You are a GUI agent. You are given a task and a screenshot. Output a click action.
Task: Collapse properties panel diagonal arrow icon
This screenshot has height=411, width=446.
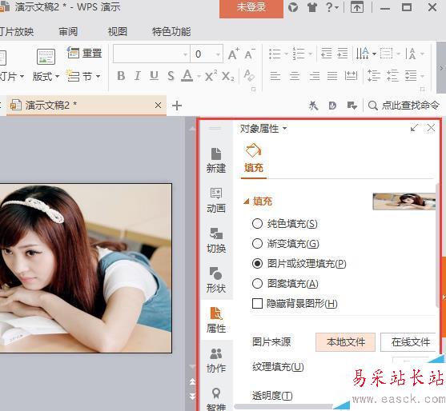click(x=414, y=128)
